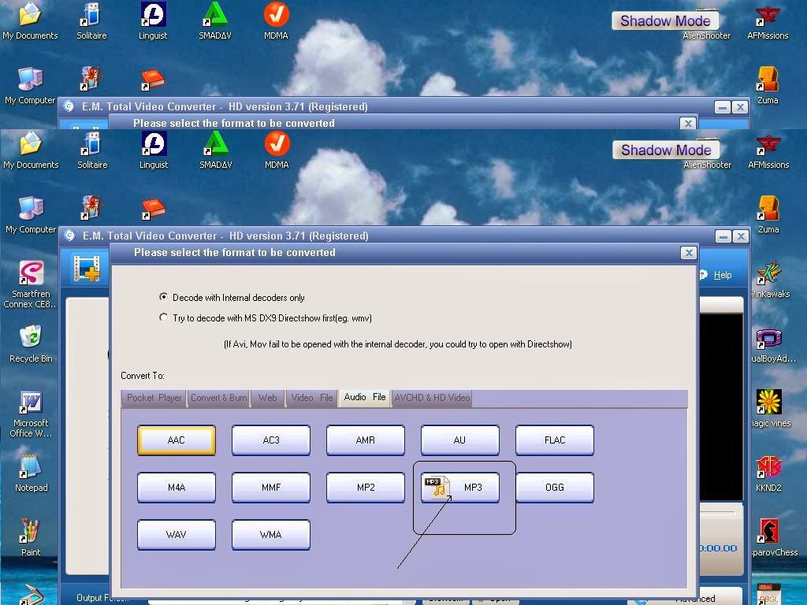The height and width of the screenshot is (605, 807).
Task: Open the AVCHD & HD Video tab
Action: (432, 398)
